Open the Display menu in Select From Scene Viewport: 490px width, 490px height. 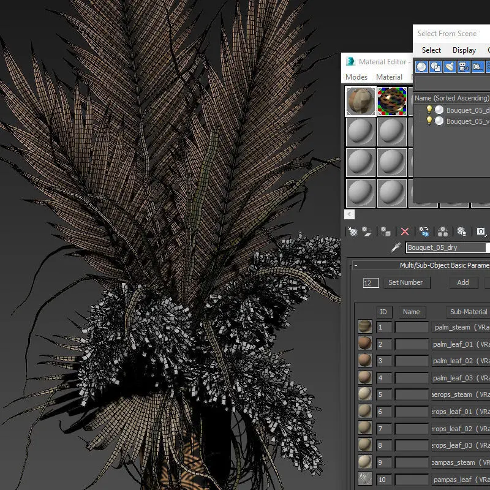pos(464,50)
